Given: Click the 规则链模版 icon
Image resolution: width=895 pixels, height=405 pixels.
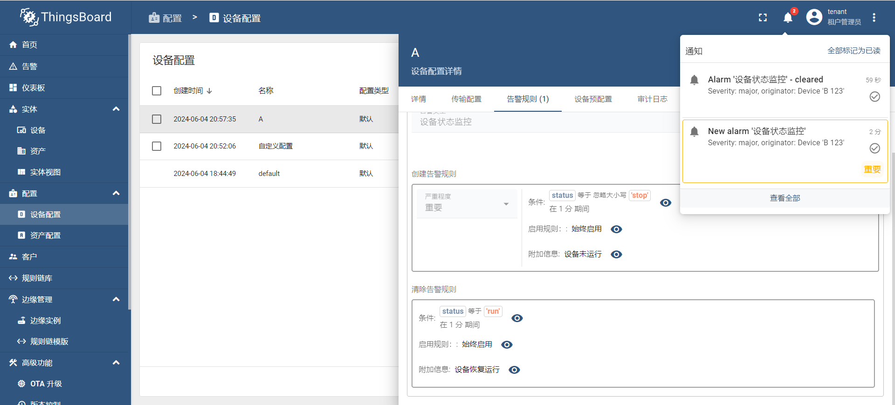Looking at the screenshot, I should pos(21,341).
